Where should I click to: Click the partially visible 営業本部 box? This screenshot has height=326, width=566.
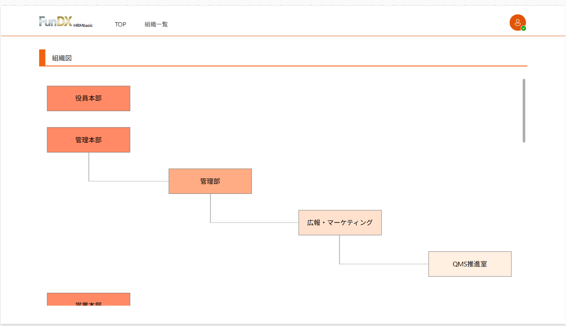click(89, 300)
